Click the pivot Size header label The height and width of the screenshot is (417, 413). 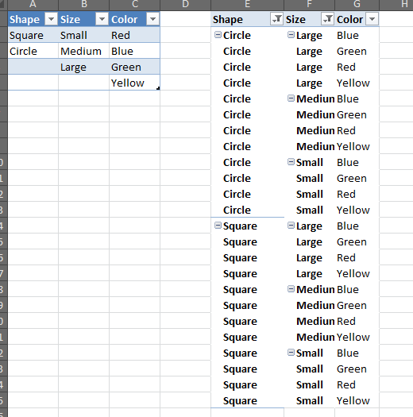(295, 19)
